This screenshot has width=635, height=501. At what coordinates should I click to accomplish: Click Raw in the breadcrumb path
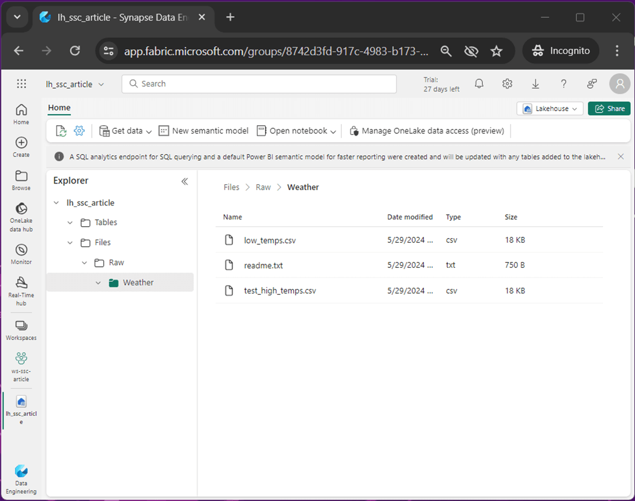click(263, 187)
